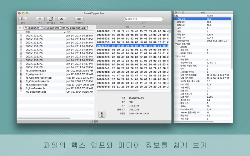Click the Value column header in Info
Viewport: 250px width, 156px height.
(x=219, y=16)
